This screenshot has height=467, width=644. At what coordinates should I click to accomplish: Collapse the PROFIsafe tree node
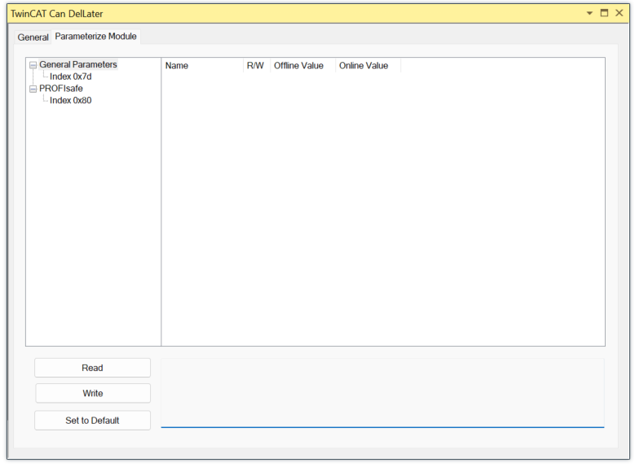33,89
